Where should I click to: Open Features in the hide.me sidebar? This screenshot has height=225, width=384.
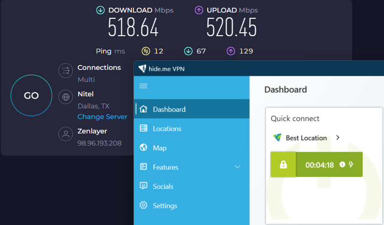(x=191, y=167)
